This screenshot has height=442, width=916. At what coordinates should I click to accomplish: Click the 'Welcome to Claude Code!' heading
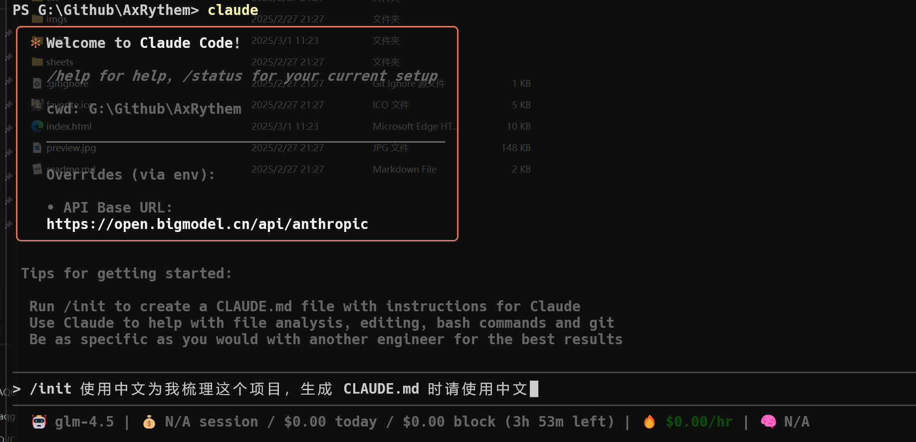(143, 43)
